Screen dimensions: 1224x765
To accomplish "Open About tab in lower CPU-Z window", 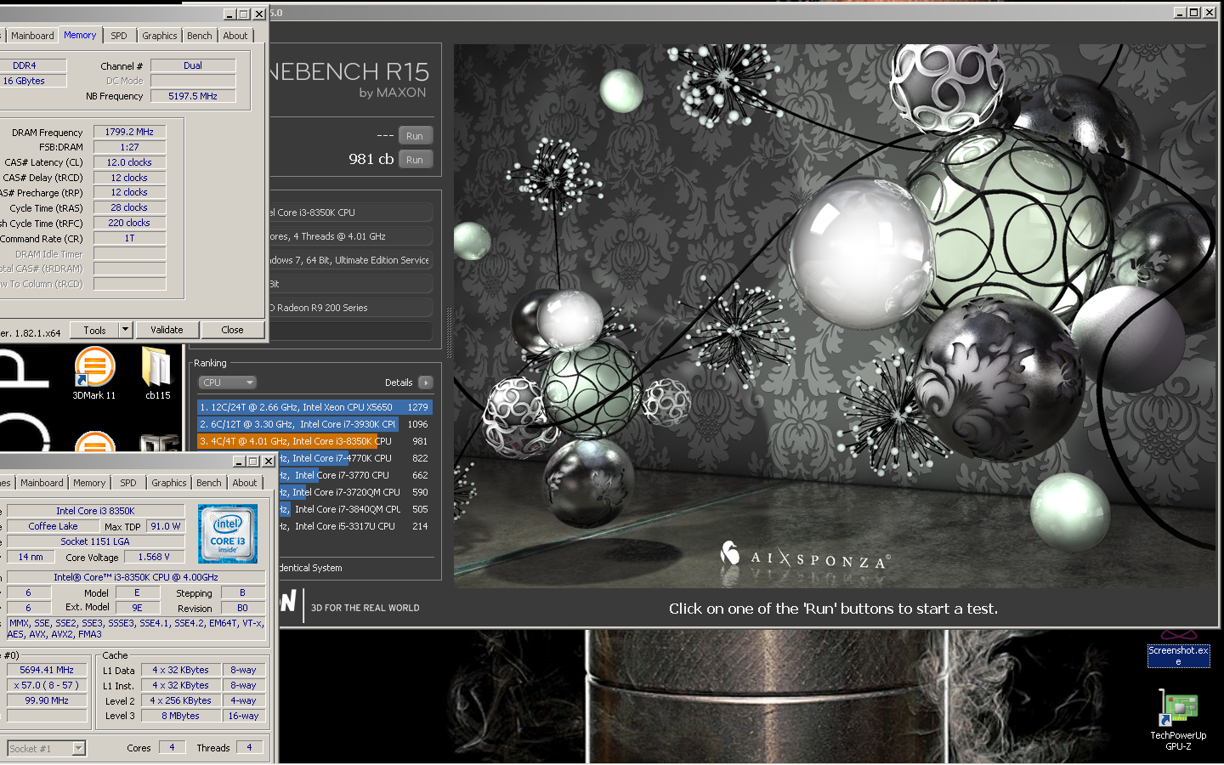I will pos(245,483).
